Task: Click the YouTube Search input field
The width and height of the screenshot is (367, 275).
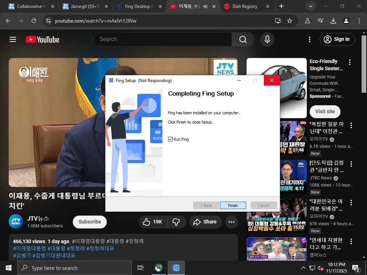Action: [163, 39]
